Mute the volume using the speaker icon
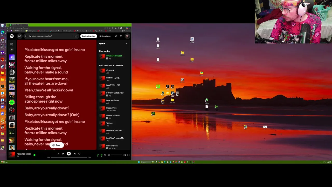The width and height of the screenshot is (332, 187). [109, 155]
